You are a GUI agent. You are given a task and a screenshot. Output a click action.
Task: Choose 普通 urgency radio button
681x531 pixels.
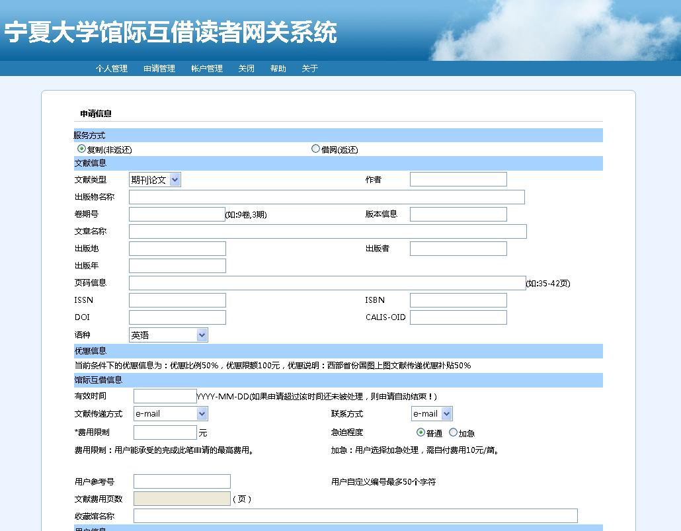pyautogui.click(x=421, y=432)
